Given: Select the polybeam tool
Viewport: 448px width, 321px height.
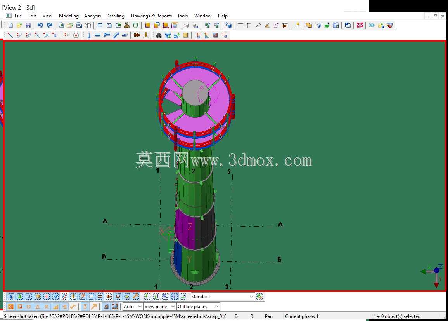Looking at the screenshot, I should click(107, 35).
